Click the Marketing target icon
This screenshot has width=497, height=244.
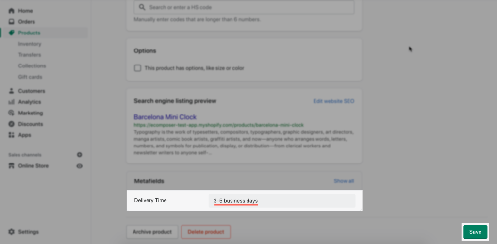click(12, 113)
